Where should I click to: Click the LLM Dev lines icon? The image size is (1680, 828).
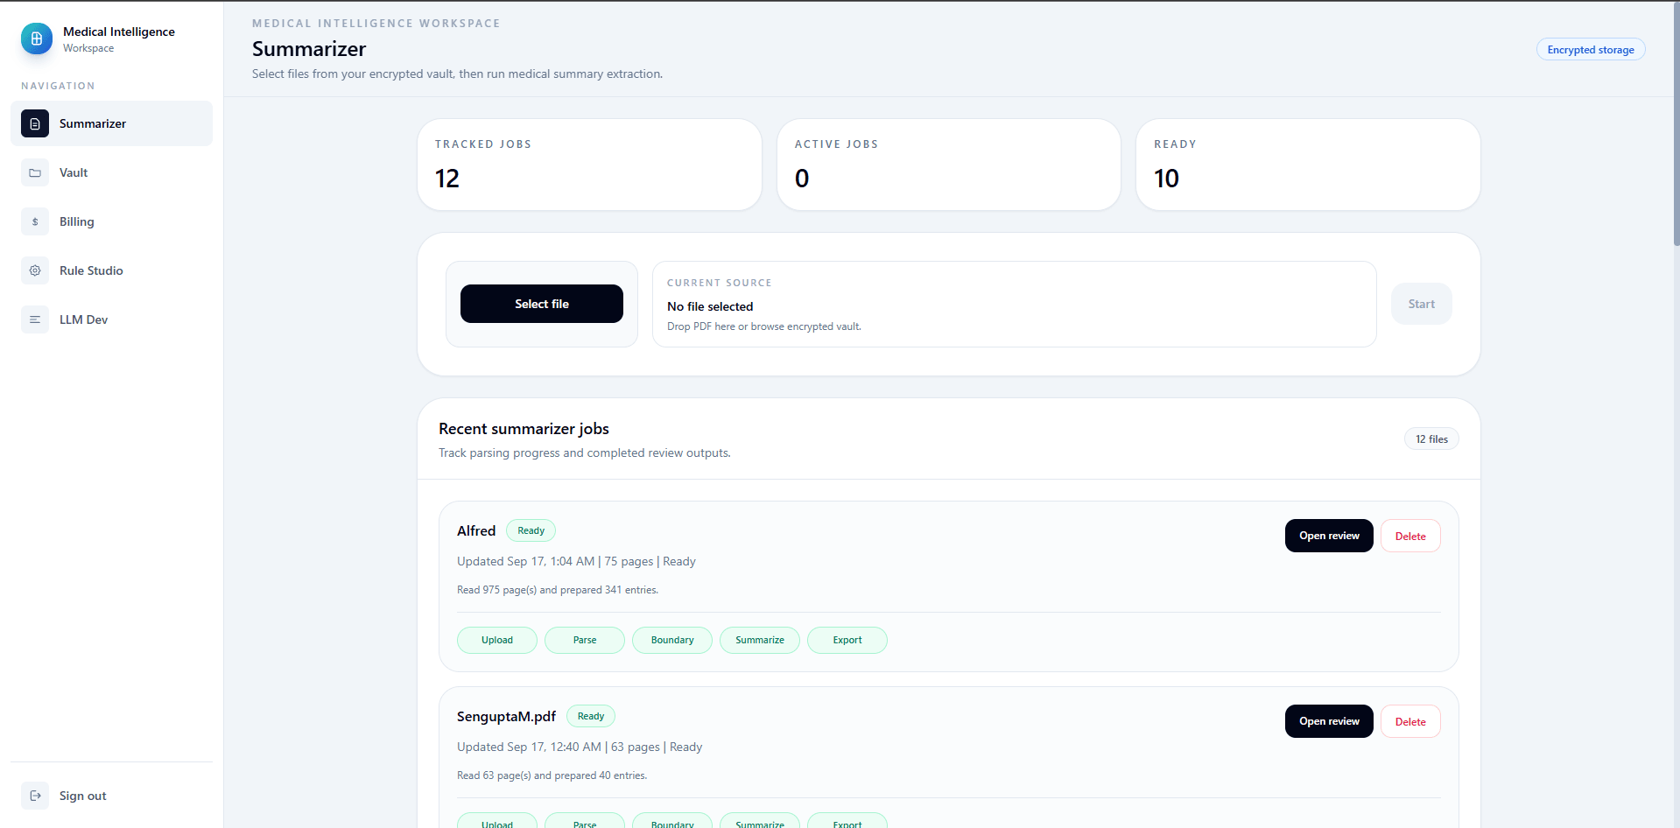[35, 319]
